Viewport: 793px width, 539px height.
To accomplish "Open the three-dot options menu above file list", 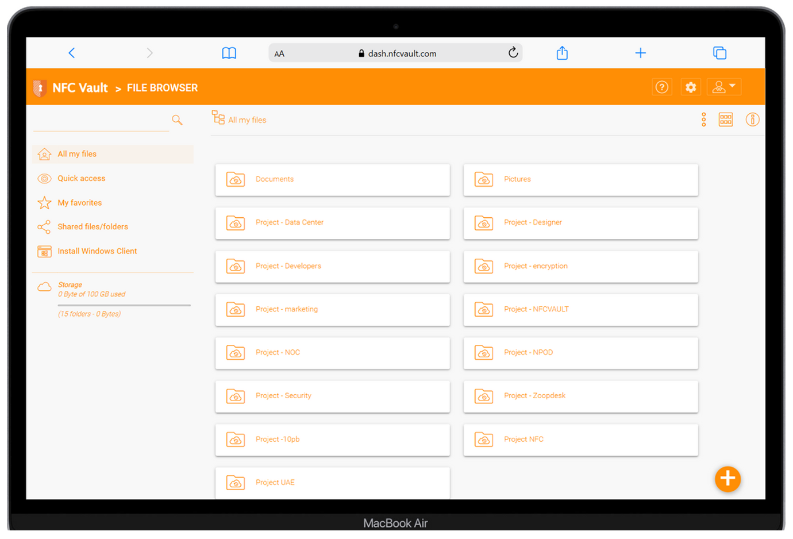I will pos(703,120).
